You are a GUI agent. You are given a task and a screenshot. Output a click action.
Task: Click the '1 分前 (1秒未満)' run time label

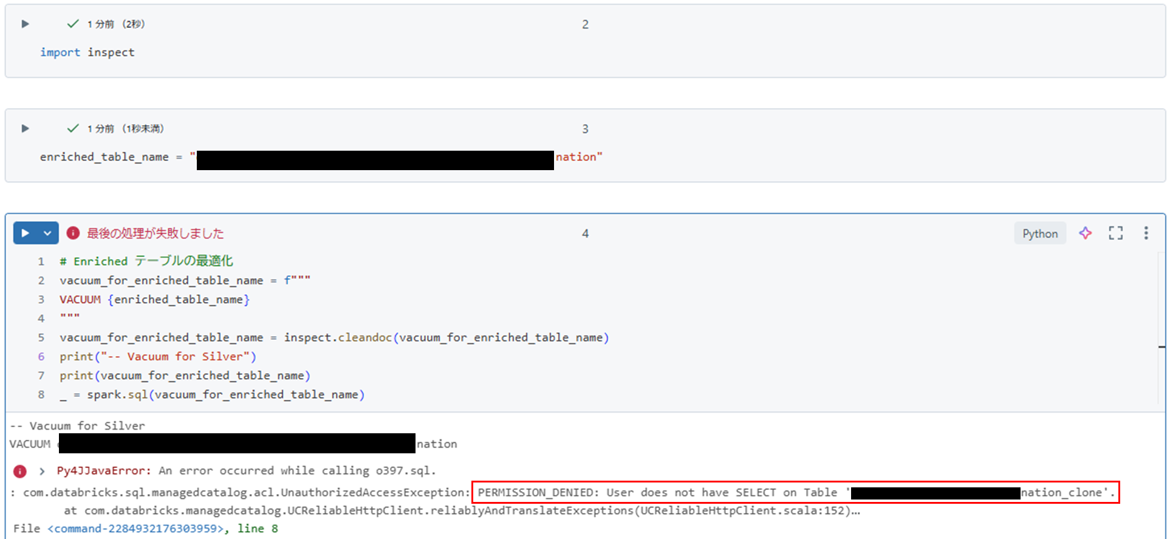point(126,129)
